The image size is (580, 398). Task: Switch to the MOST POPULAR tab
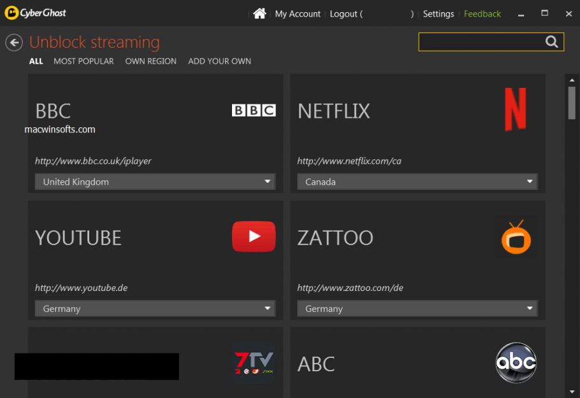point(83,61)
